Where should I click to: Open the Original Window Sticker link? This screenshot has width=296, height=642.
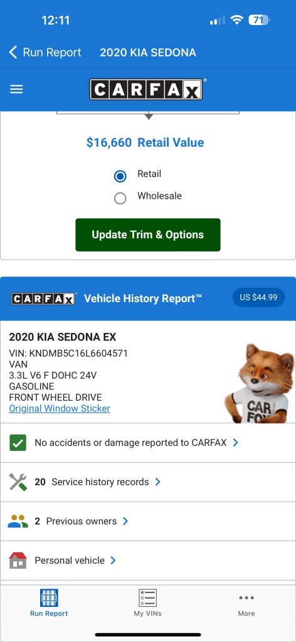click(60, 408)
